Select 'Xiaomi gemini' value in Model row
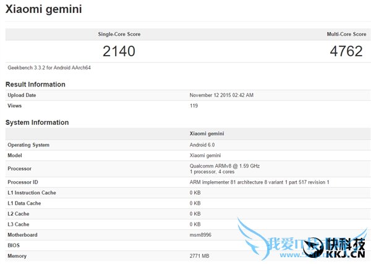 point(205,155)
